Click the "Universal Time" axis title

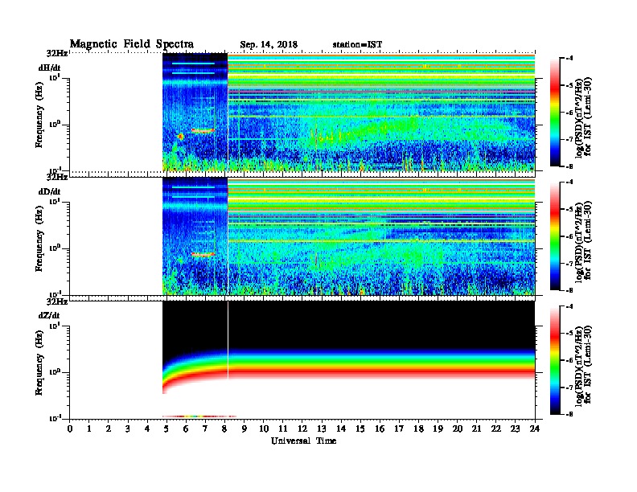tap(303, 441)
